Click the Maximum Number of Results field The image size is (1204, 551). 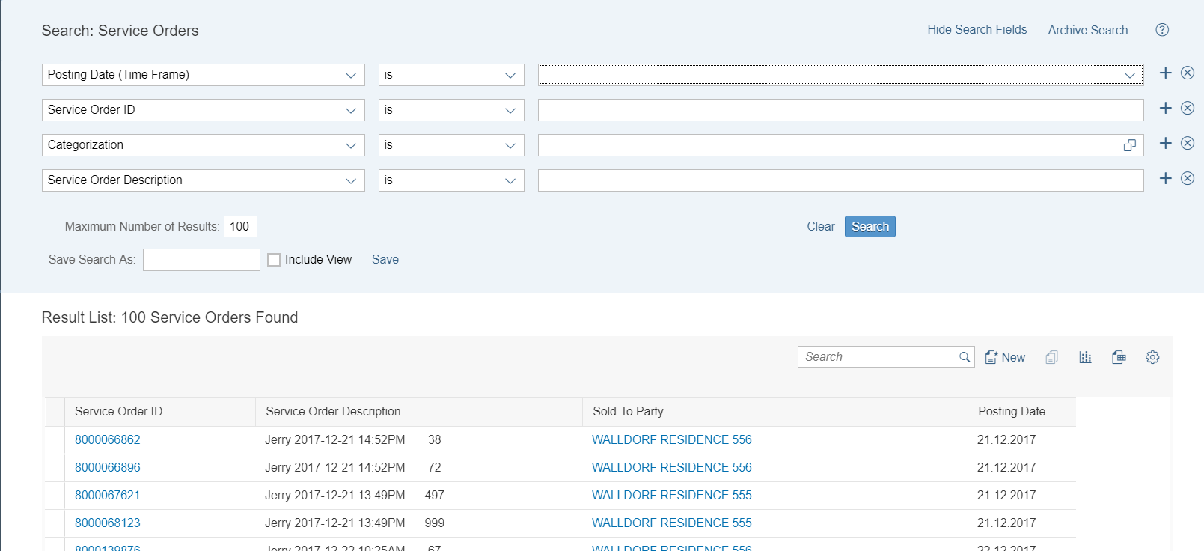(x=240, y=226)
